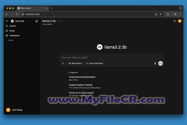Click the browser Forward arrow
The image size is (187, 125).
12,14
